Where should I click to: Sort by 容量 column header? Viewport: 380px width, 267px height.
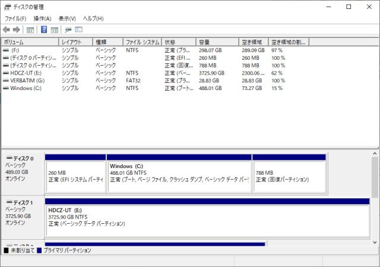point(217,42)
